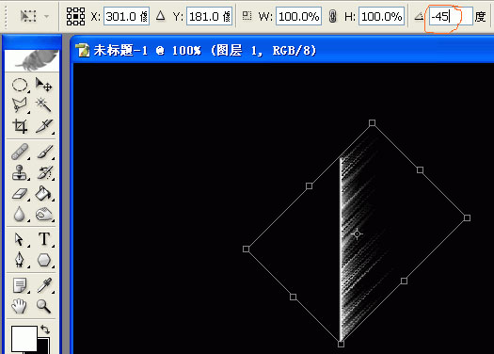
Task: Swap foreground and background colors arrow
Action: click(45, 330)
